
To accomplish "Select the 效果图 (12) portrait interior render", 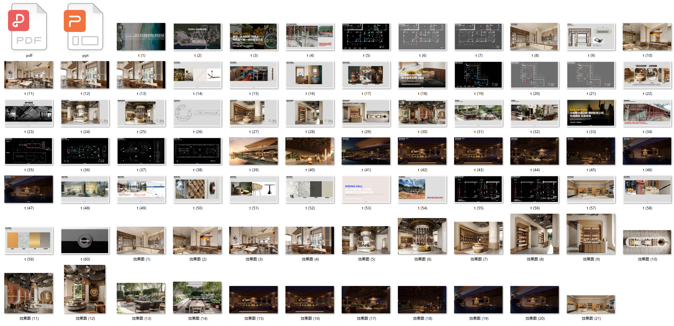I will tap(85, 289).
